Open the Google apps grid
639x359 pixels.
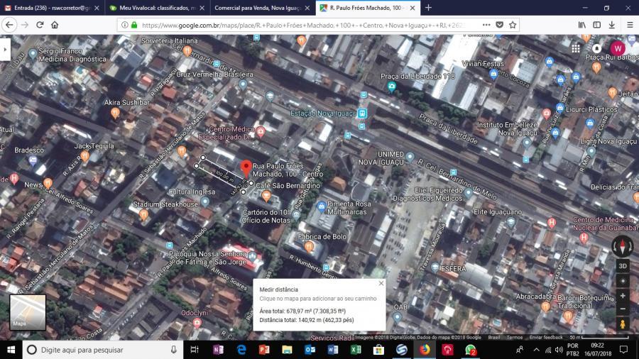pyautogui.click(x=576, y=48)
